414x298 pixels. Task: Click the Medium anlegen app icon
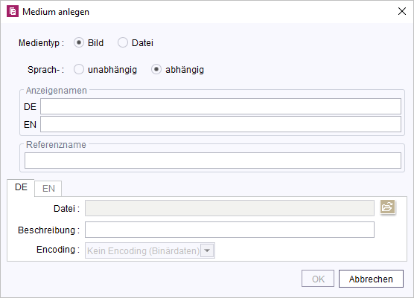pos(13,12)
